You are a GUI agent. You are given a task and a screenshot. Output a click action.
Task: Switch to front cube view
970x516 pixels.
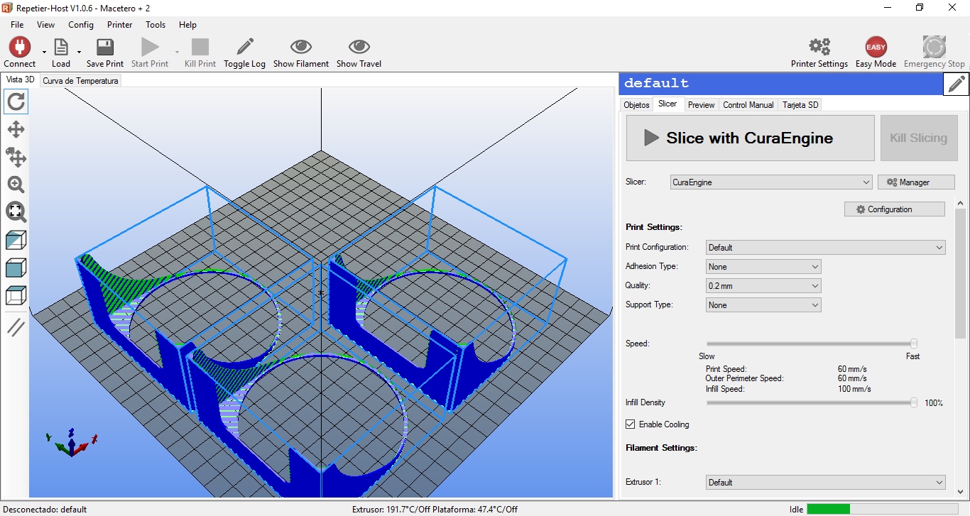(16, 268)
